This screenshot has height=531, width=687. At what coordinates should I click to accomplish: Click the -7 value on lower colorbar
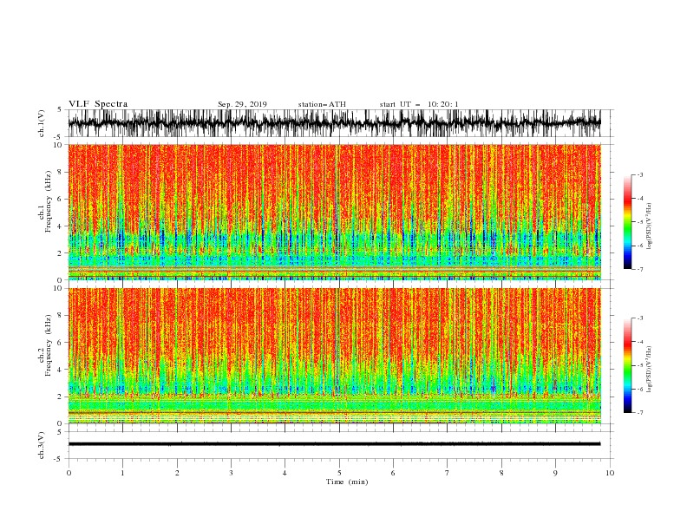(x=640, y=413)
